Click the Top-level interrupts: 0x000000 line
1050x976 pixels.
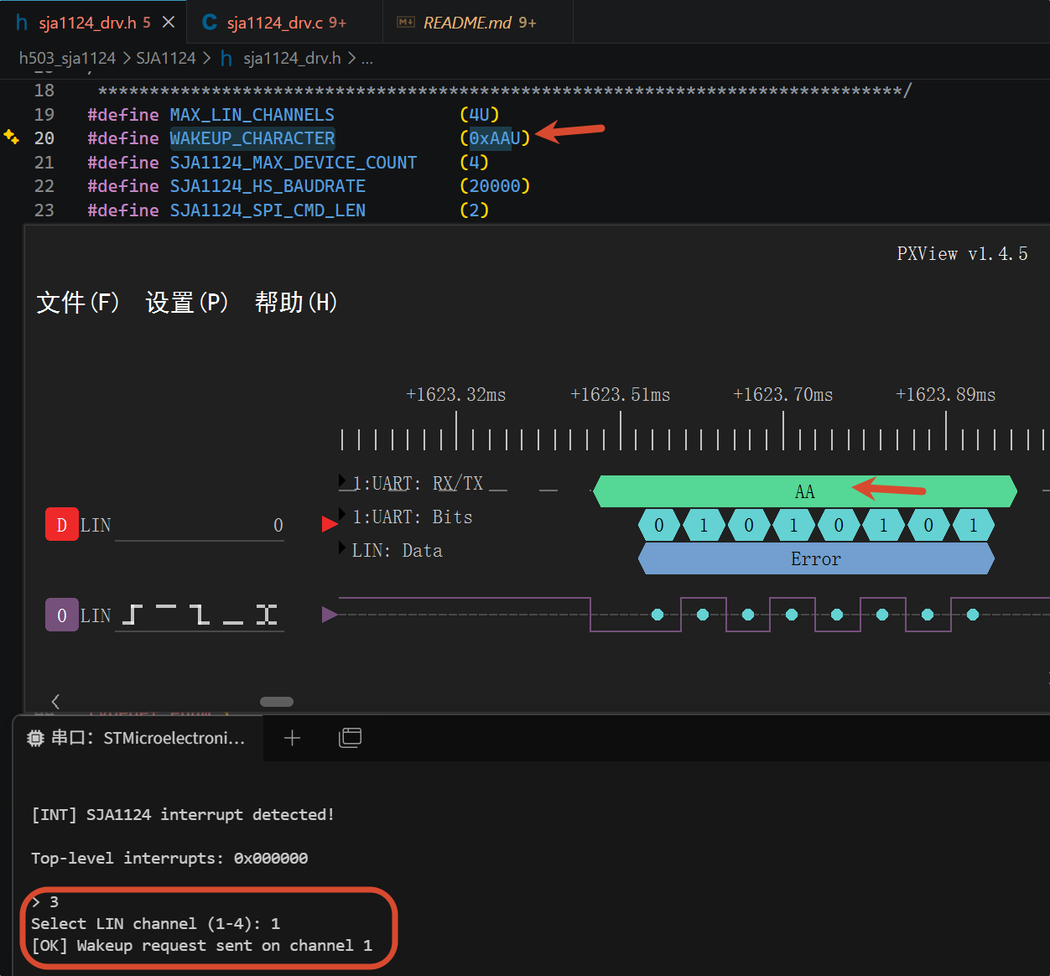tap(169, 858)
